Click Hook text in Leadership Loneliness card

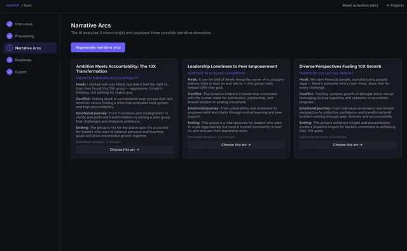click(x=236, y=83)
